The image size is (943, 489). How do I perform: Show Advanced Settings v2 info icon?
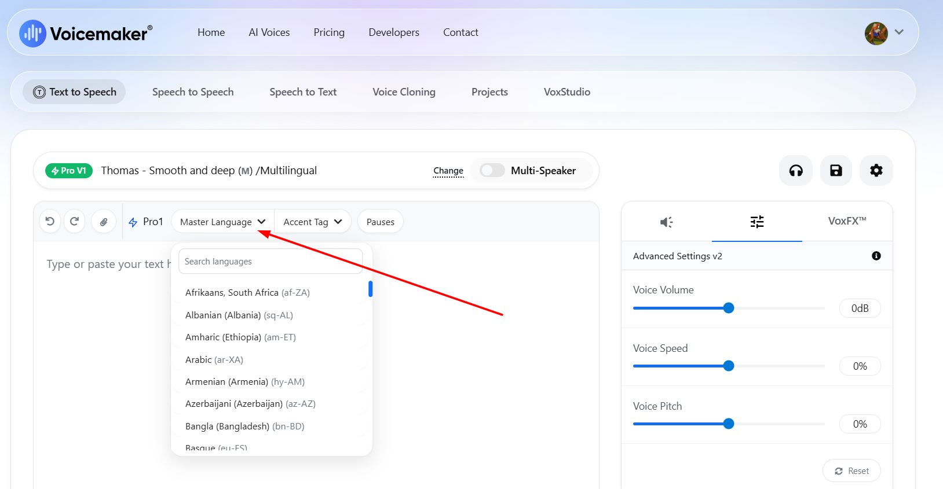tap(876, 256)
